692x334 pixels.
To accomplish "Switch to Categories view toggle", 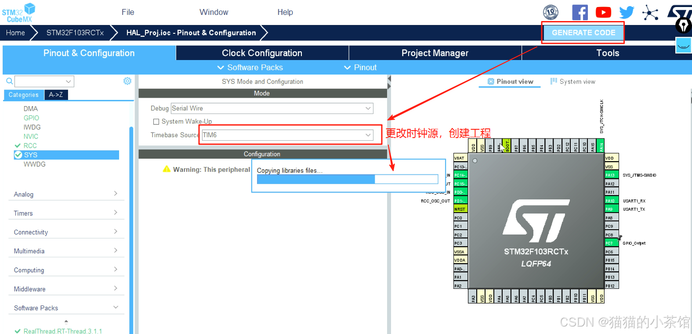I will point(24,95).
